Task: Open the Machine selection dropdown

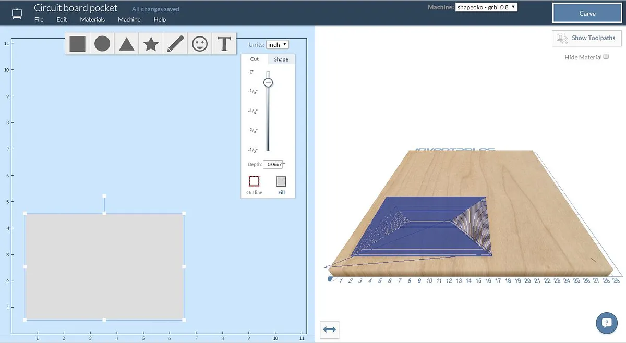Action: tap(486, 7)
